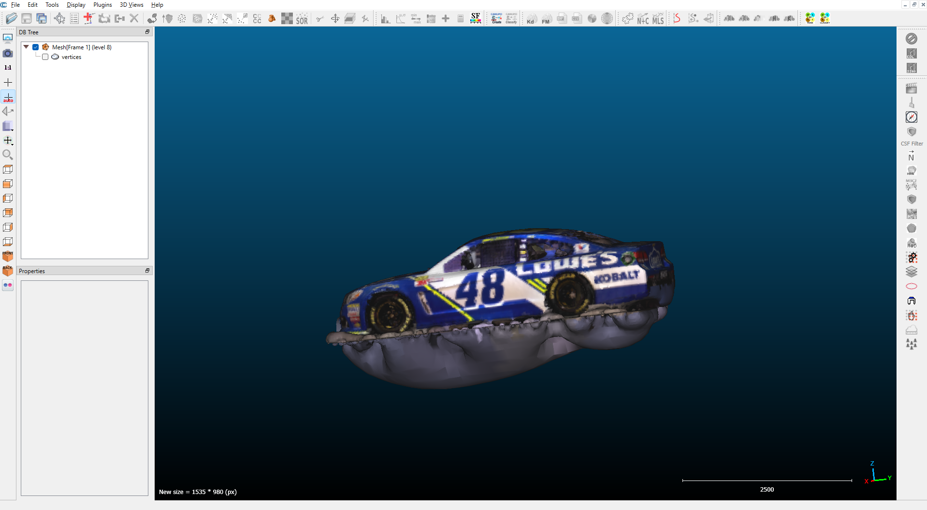
Task: Click the 3DMASC Train icon
Action: click(810, 18)
